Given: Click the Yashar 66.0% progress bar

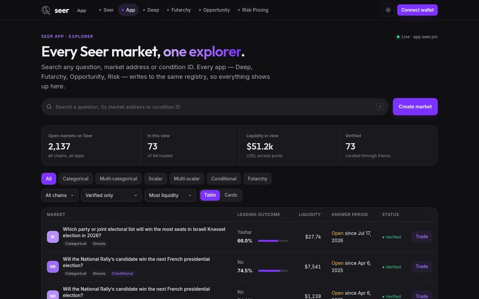Looking at the screenshot, I should pyautogui.click(x=273, y=241).
